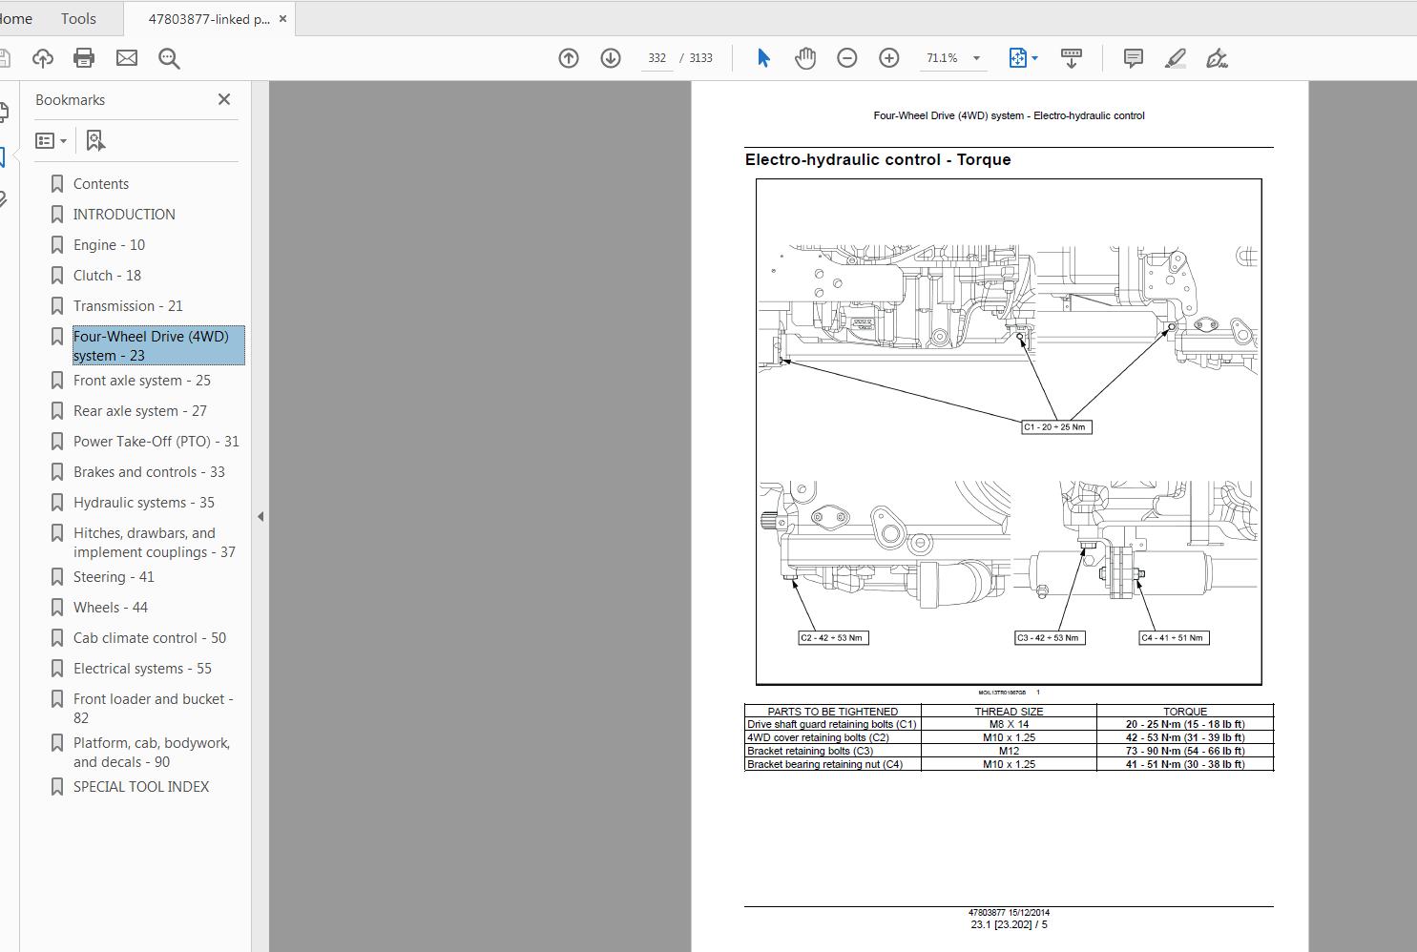
Task: Open the find text magnifier icon
Action: tap(169, 58)
